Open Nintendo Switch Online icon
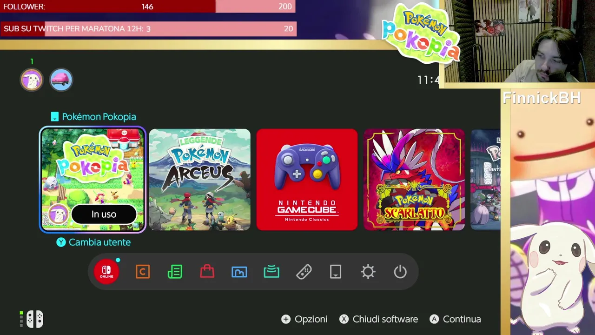Viewport: 595px width, 335px height. tap(106, 272)
